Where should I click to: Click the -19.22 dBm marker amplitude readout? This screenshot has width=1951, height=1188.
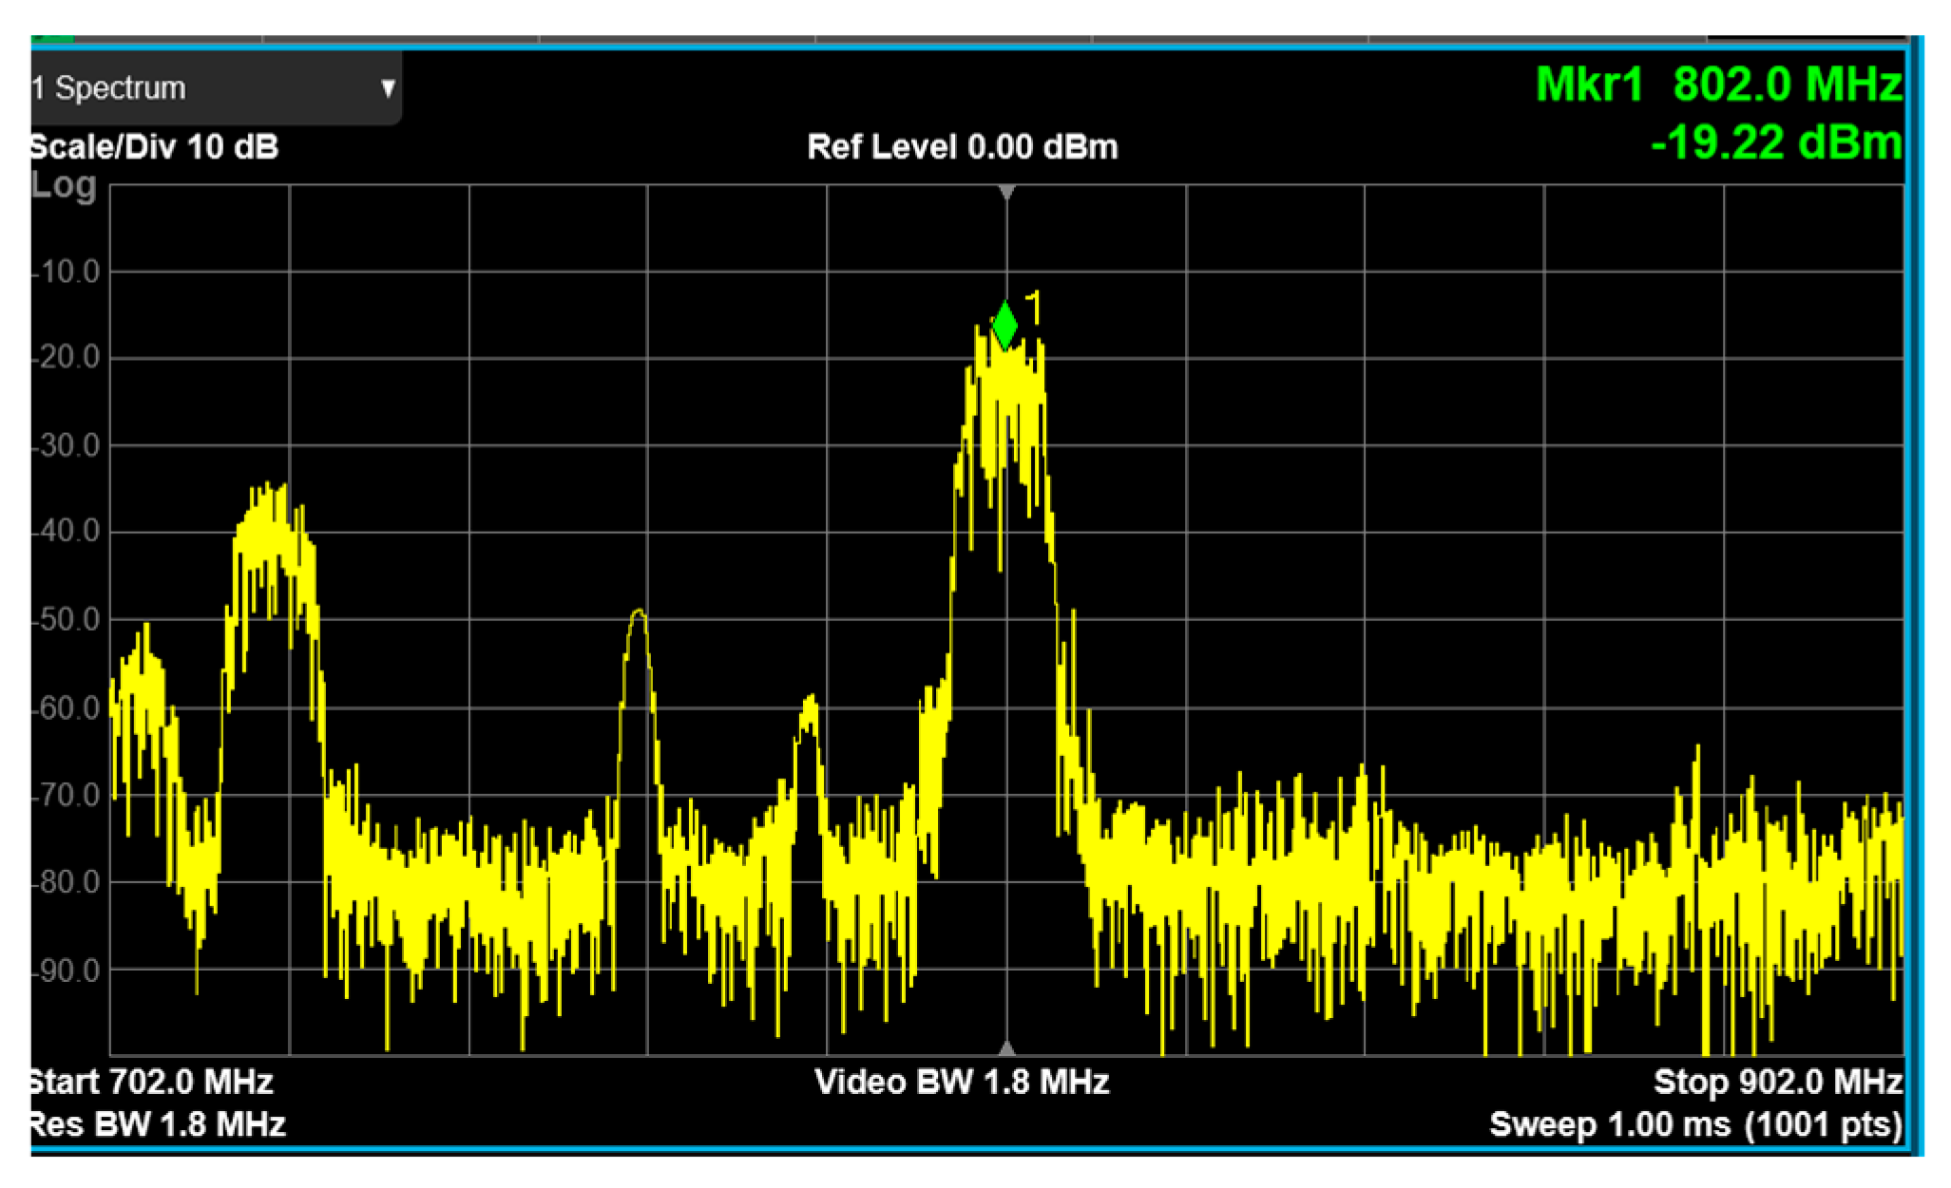click(x=1775, y=143)
